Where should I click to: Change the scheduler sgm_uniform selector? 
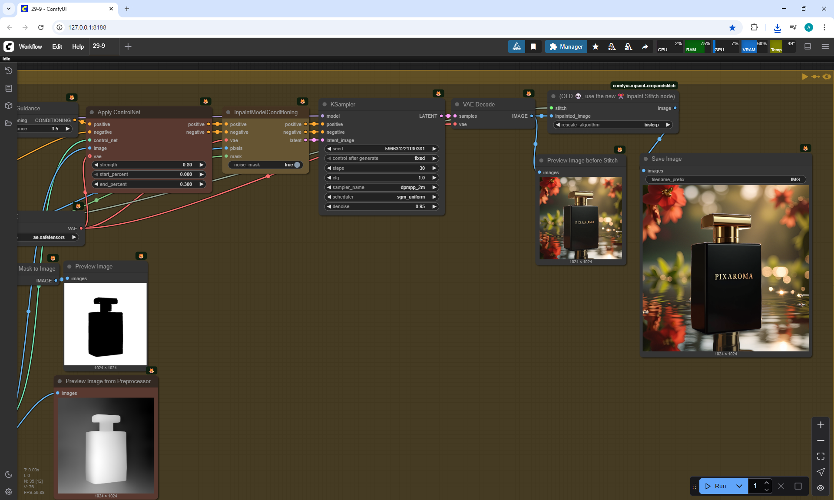coord(381,197)
